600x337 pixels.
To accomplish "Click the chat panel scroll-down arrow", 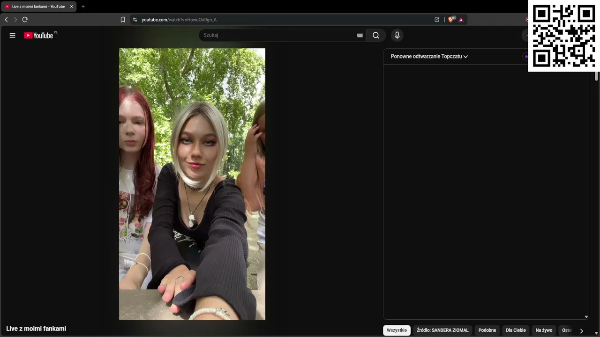I will (x=586, y=317).
